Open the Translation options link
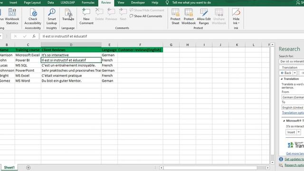The width and height of the screenshot is (304, 171). click(x=293, y=113)
